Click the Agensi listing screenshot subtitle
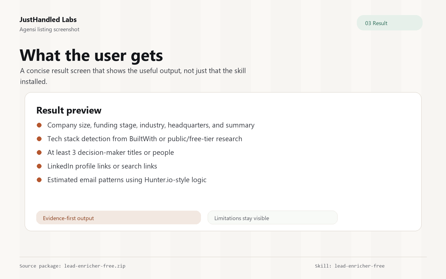446x279 pixels. tap(49, 29)
